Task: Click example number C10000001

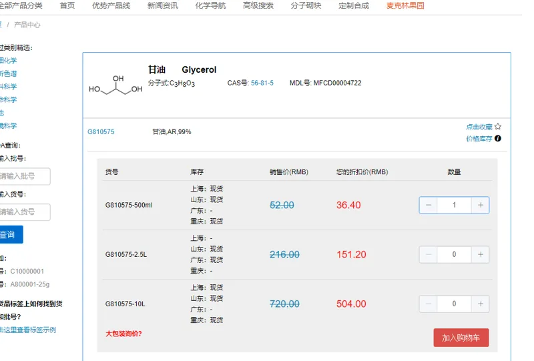Action: [x=27, y=271]
